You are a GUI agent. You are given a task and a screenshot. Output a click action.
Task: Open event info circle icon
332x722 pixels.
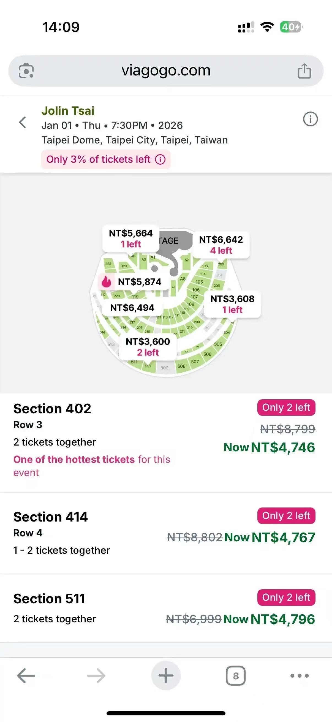[x=310, y=119]
